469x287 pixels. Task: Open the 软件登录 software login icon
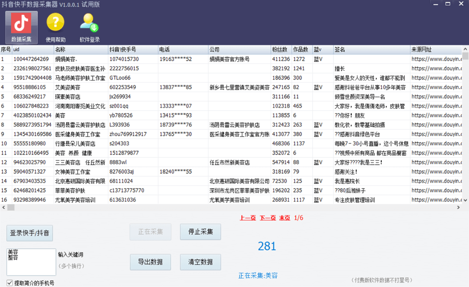point(89,28)
